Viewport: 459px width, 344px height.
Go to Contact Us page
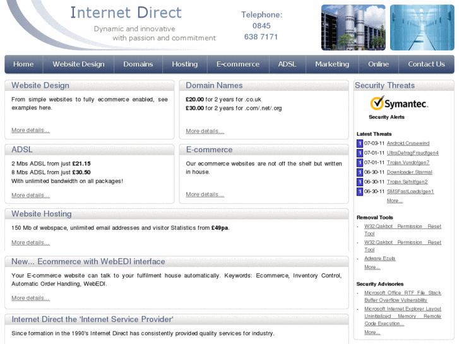click(427, 64)
